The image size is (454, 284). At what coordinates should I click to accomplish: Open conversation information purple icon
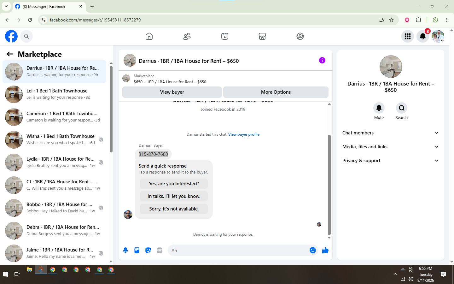coord(322,60)
